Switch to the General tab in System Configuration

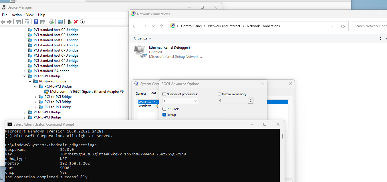(141, 93)
